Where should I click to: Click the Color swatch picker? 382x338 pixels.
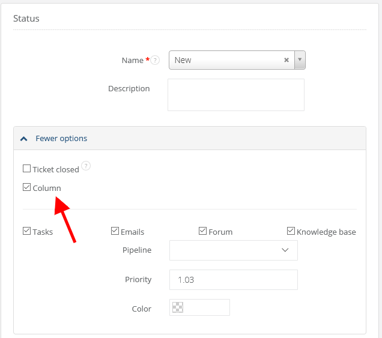(x=177, y=308)
